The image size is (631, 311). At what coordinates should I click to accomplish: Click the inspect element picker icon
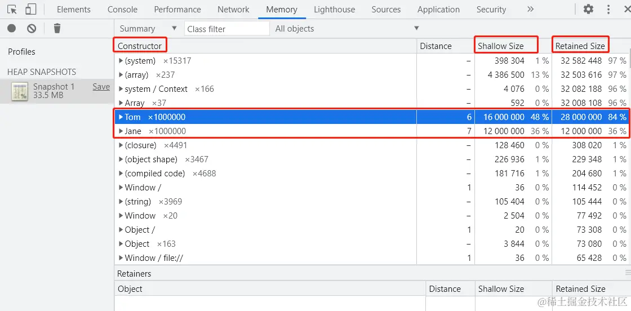(12, 9)
